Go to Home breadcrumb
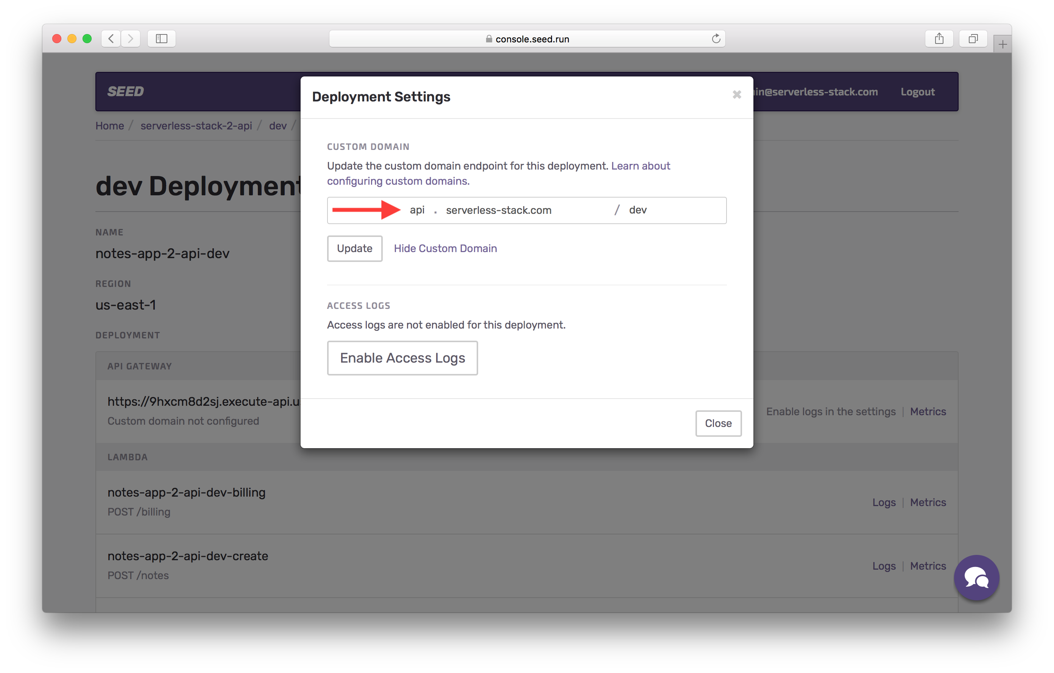 tap(109, 126)
